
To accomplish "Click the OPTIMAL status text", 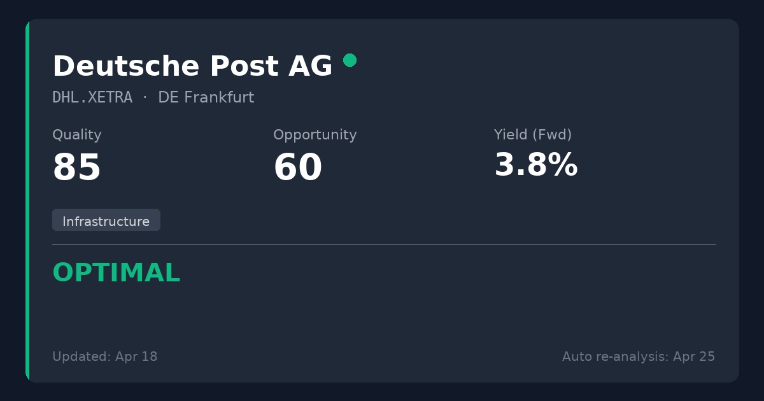I will click(117, 273).
